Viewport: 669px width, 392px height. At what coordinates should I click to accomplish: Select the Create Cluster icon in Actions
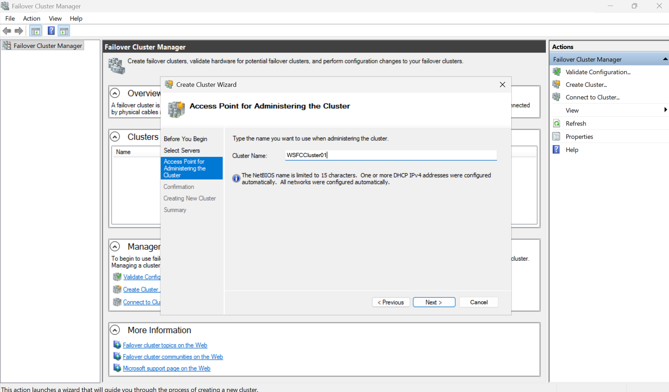(557, 85)
